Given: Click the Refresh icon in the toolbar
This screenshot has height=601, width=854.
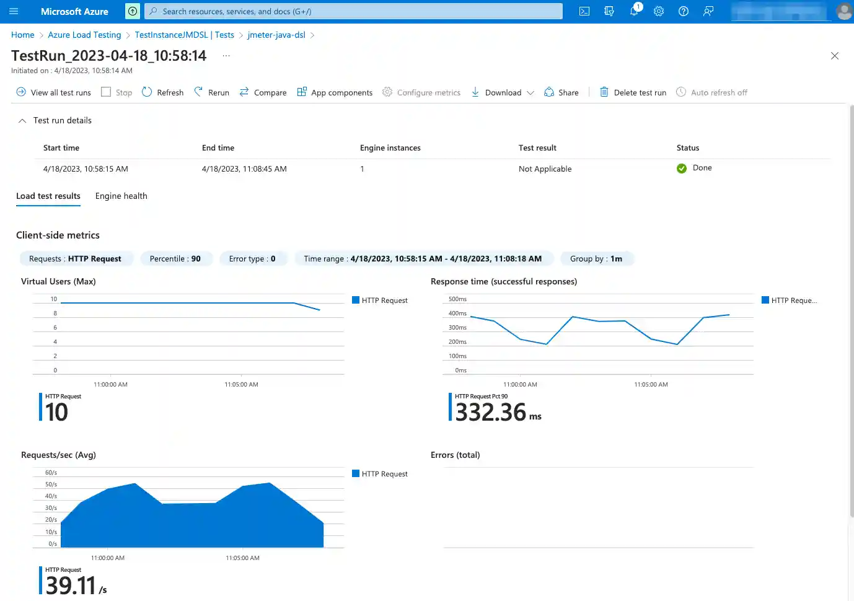Looking at the screenshot, I should coord(162,92).
